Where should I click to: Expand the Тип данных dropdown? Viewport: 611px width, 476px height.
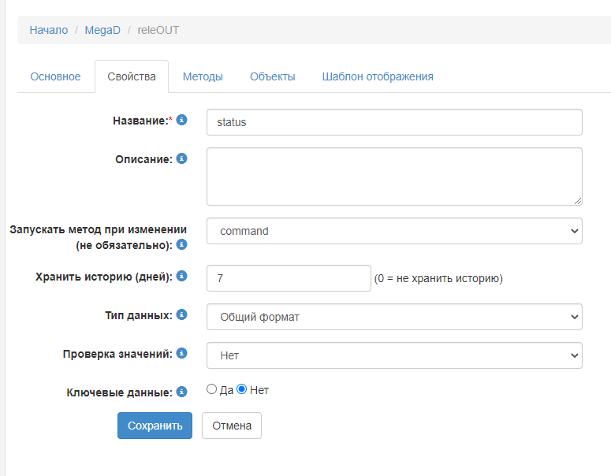[x=394, y=317]
